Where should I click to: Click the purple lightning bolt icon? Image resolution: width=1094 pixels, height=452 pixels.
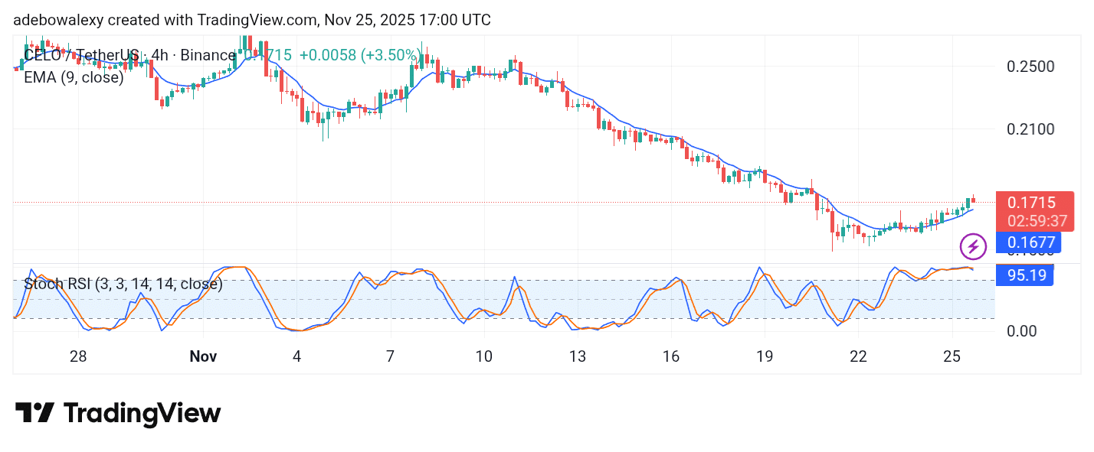pyautogui.click(x=973, y=246)
